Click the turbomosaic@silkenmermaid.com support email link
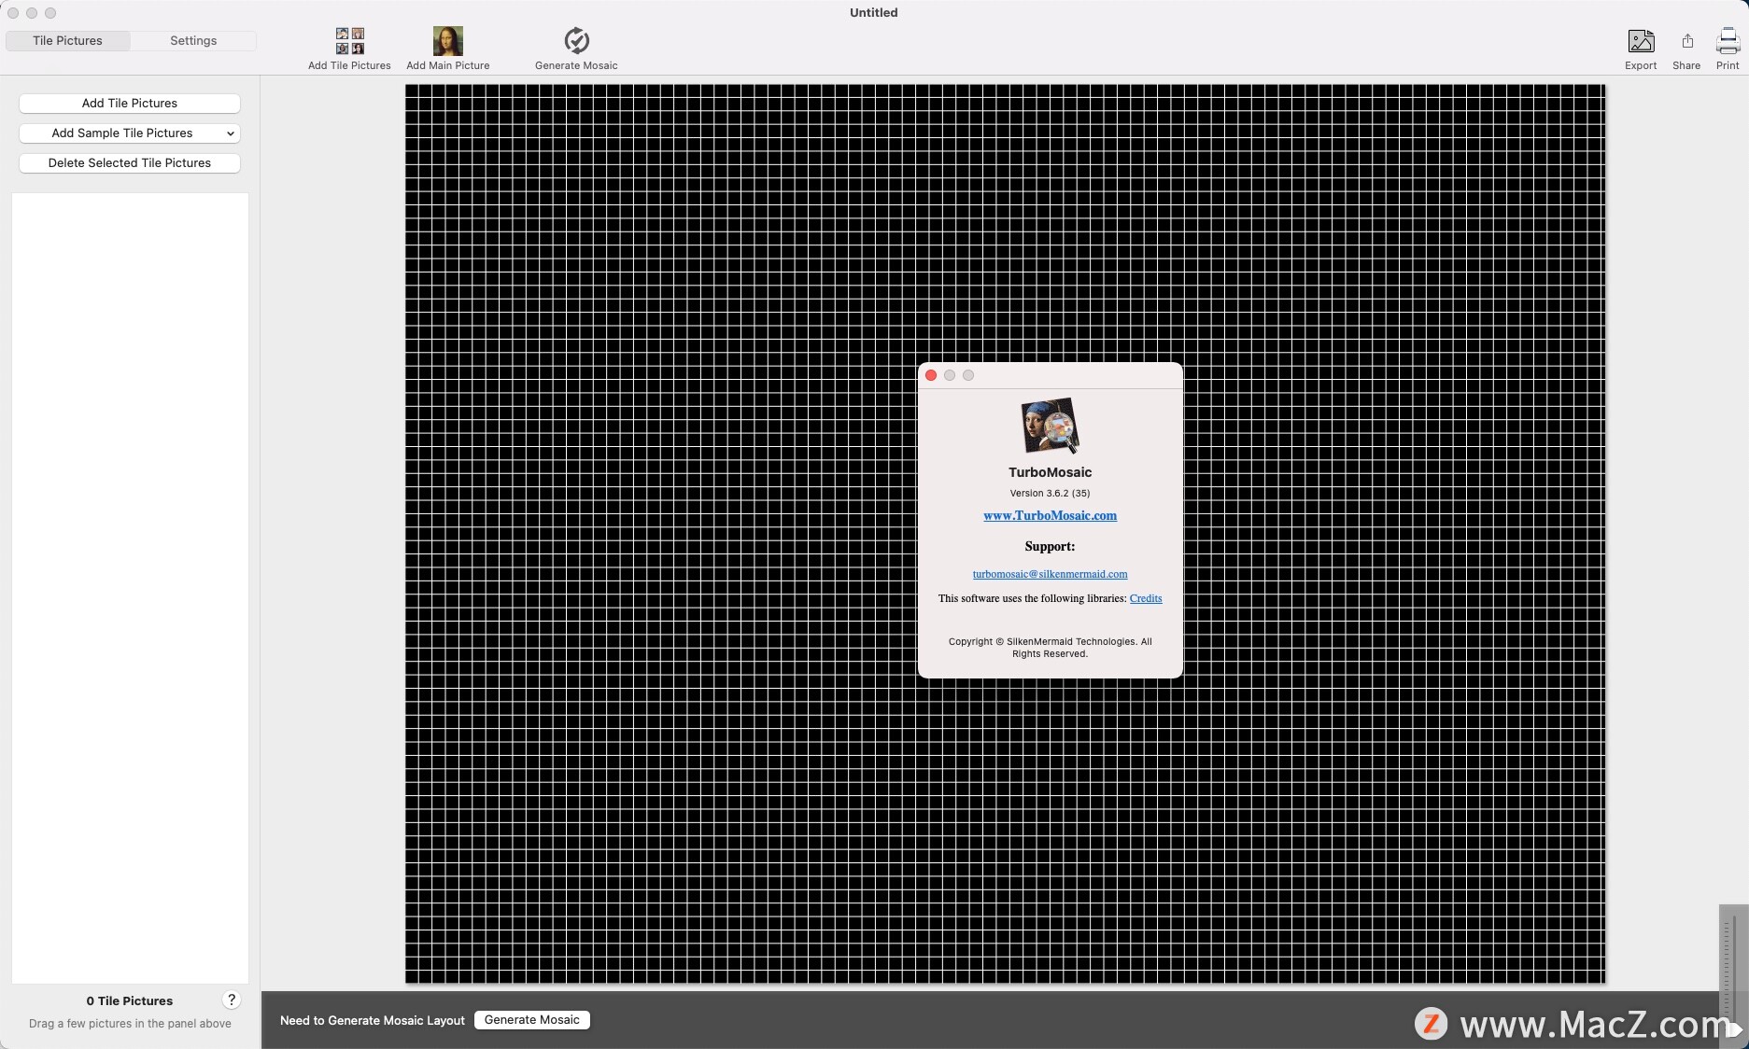Image resolution: width=1749 pixels, height=1049 pixels. coord(1050,574)
